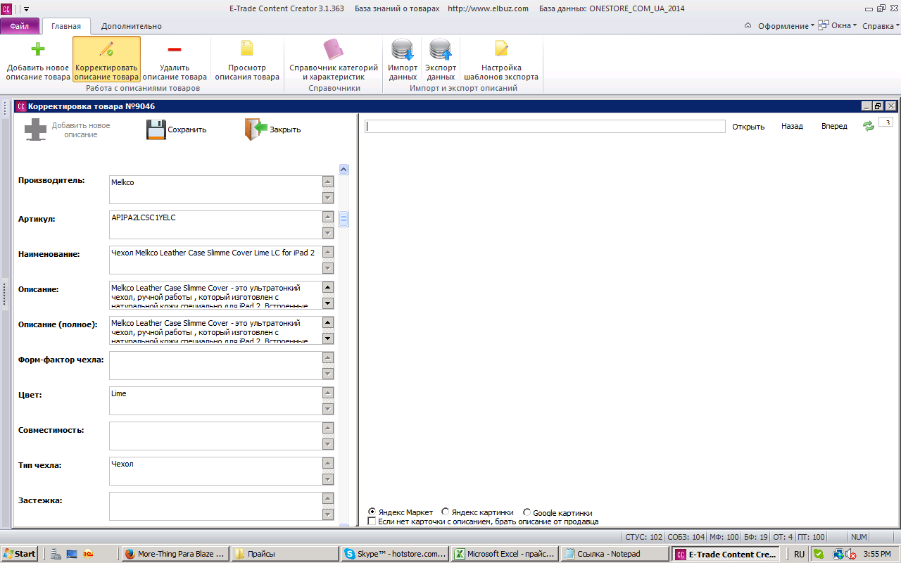
Task: Open the network tray icon
Action: coord(838,554)
